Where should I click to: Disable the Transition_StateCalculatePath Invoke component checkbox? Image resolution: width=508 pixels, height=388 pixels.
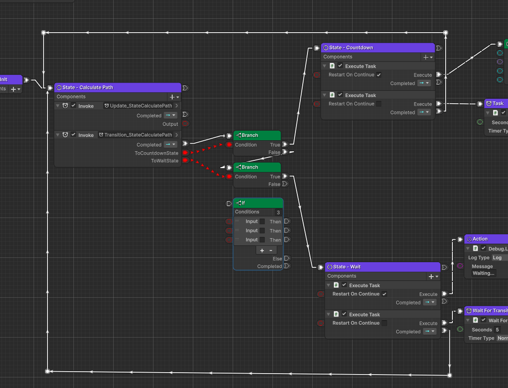click(73, 135)
